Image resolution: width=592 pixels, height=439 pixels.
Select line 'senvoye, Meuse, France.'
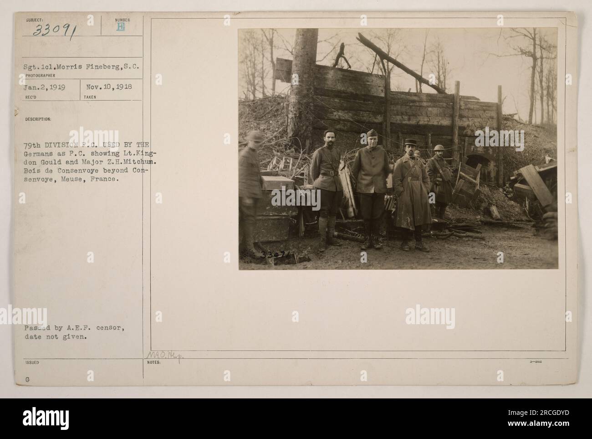72,180
